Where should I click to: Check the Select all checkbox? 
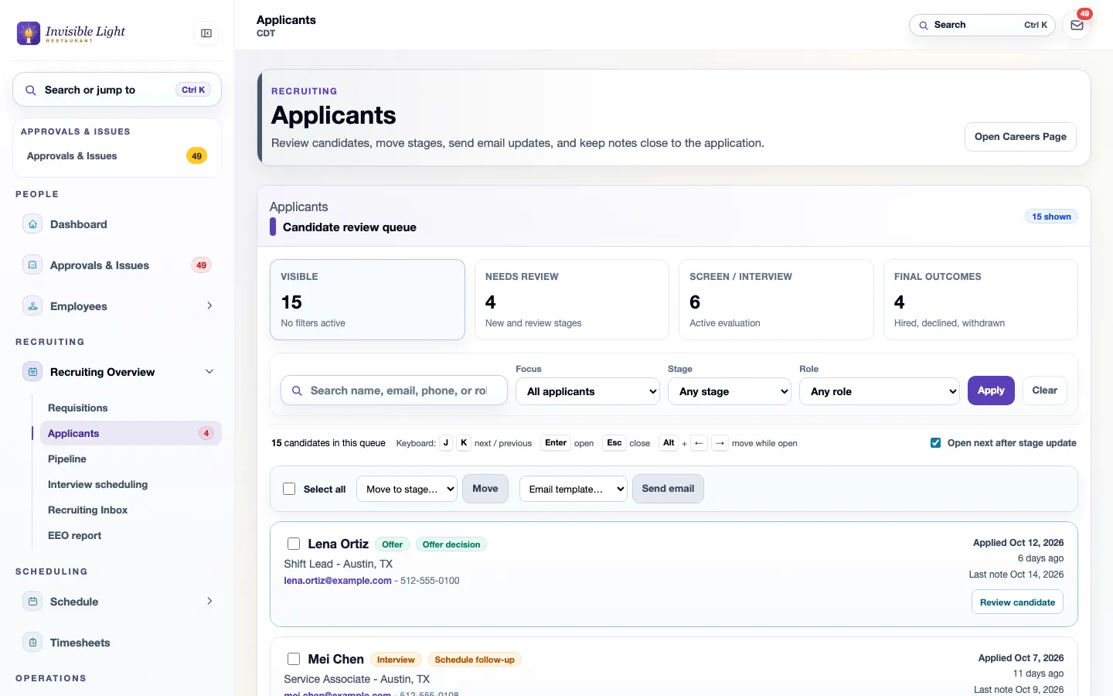pos(289,489)
